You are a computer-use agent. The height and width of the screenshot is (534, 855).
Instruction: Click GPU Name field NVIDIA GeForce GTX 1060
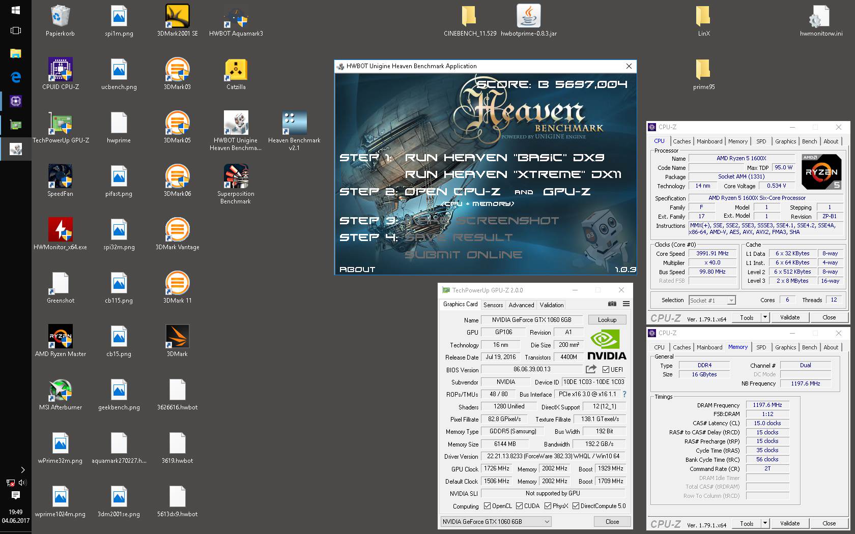(x=531, y=320)
